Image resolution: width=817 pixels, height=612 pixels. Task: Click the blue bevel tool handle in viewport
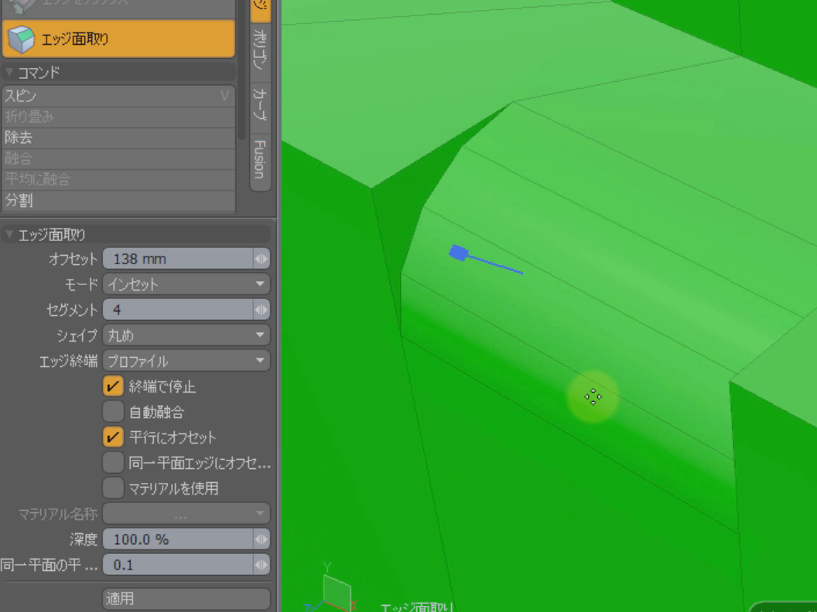coord(458,253)
